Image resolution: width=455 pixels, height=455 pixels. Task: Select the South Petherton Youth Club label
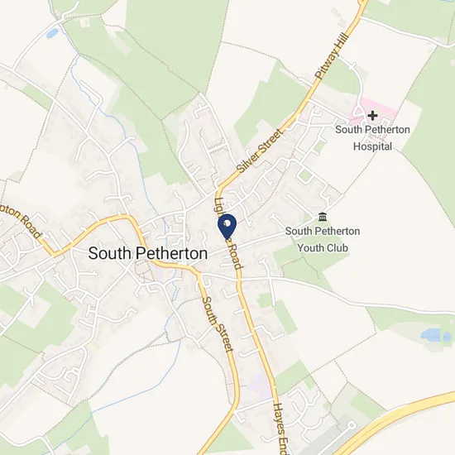pos(323,240)
